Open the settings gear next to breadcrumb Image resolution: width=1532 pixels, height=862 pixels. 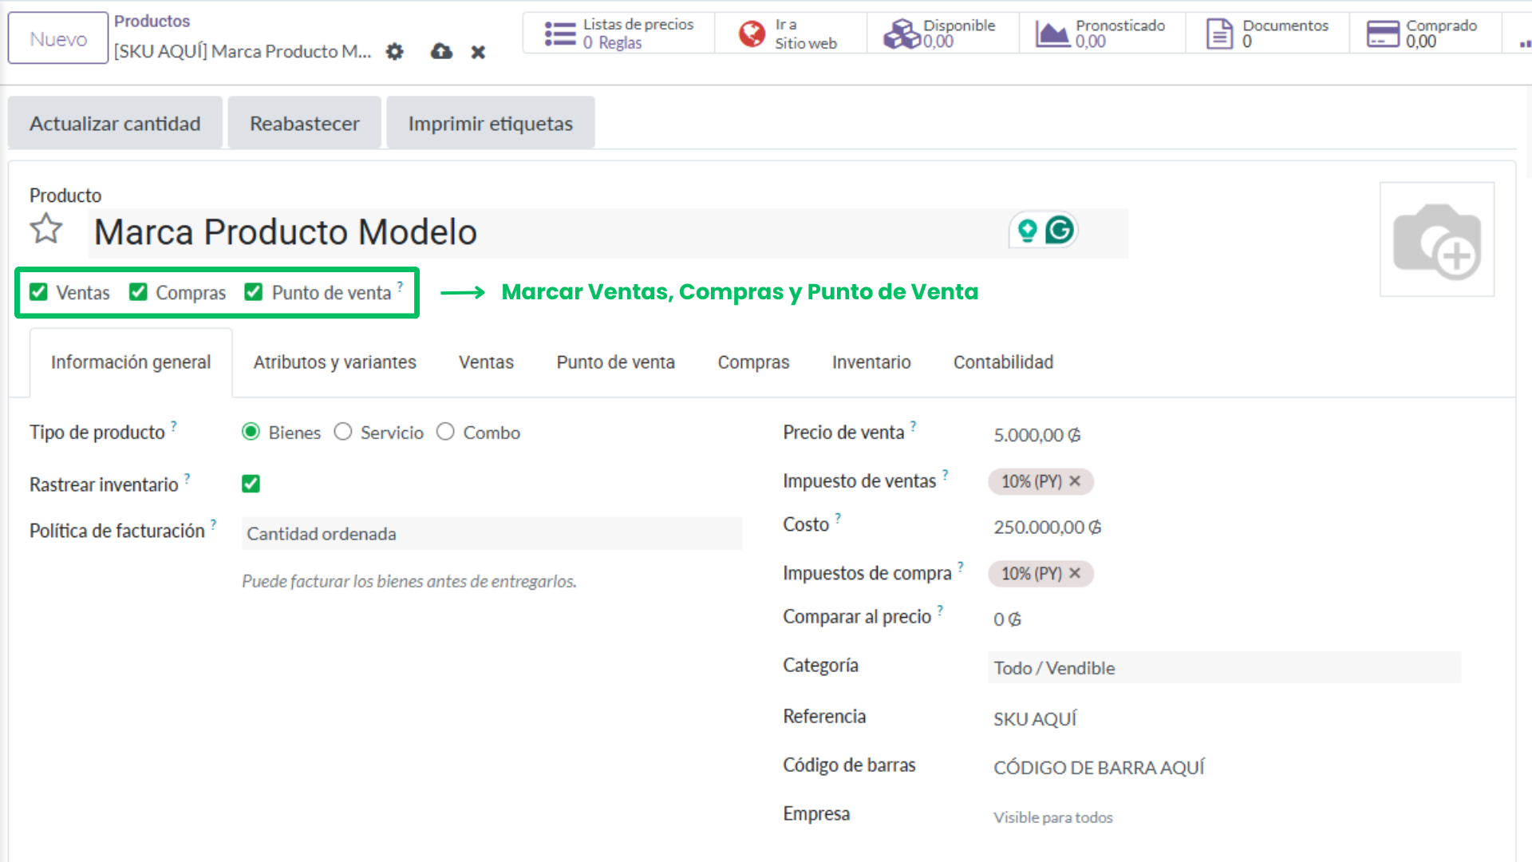click(394, 51)
